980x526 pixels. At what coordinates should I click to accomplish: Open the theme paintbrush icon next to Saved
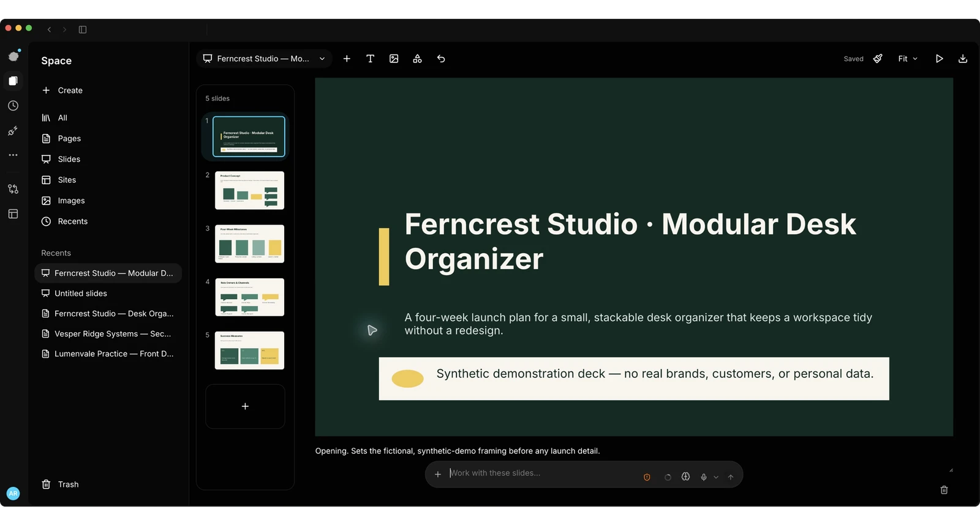pos(878,59)
